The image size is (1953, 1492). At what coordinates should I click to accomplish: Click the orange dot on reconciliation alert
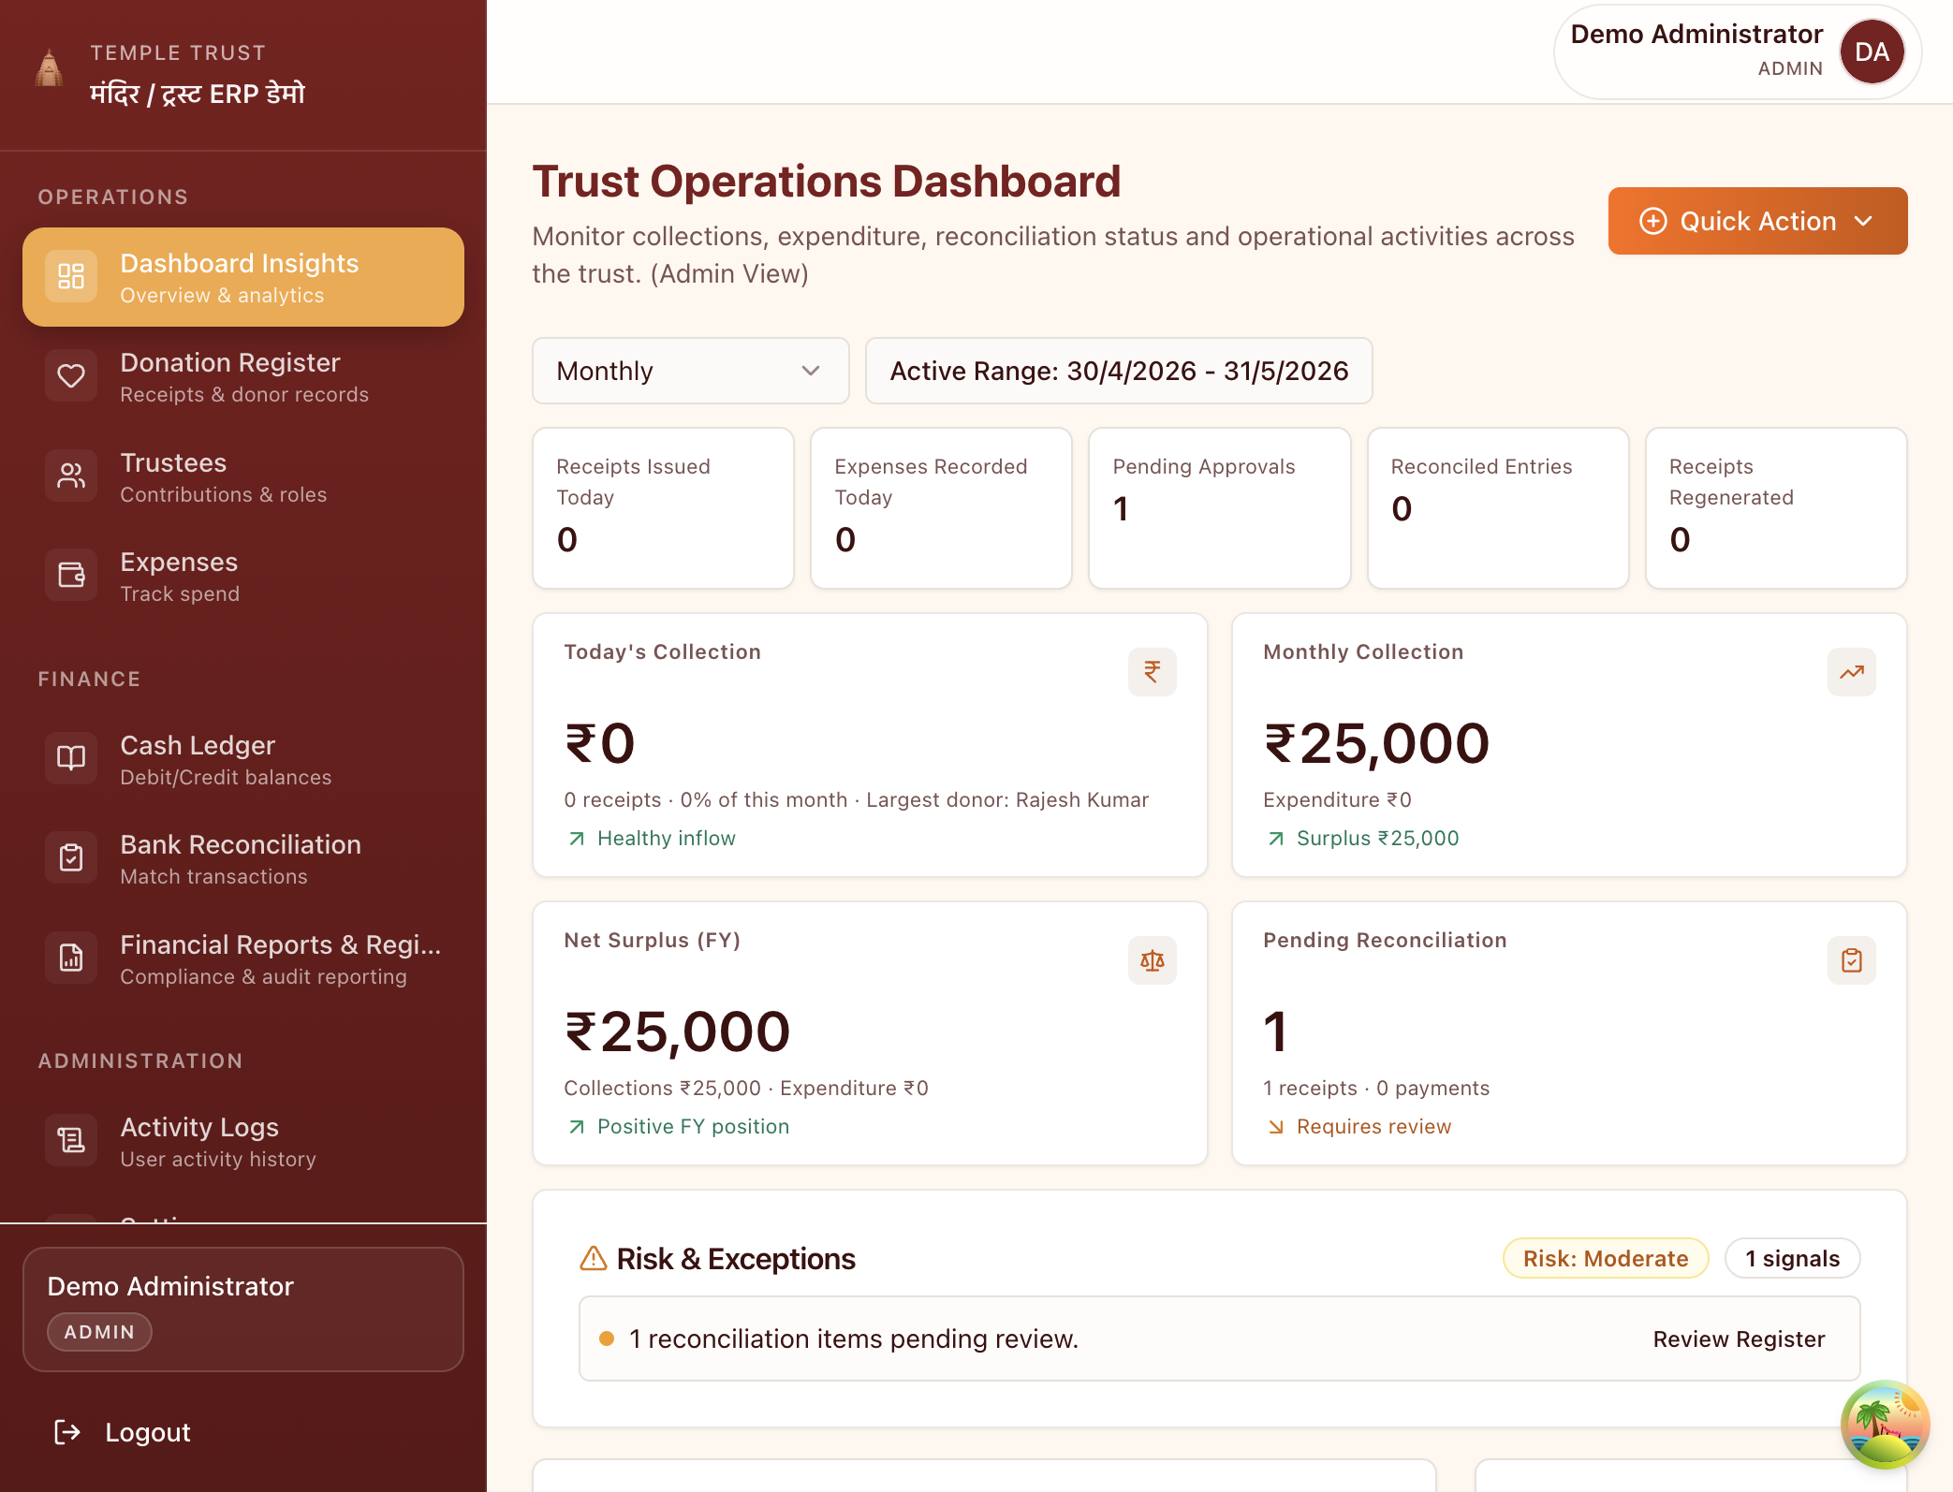[607, 1338]
